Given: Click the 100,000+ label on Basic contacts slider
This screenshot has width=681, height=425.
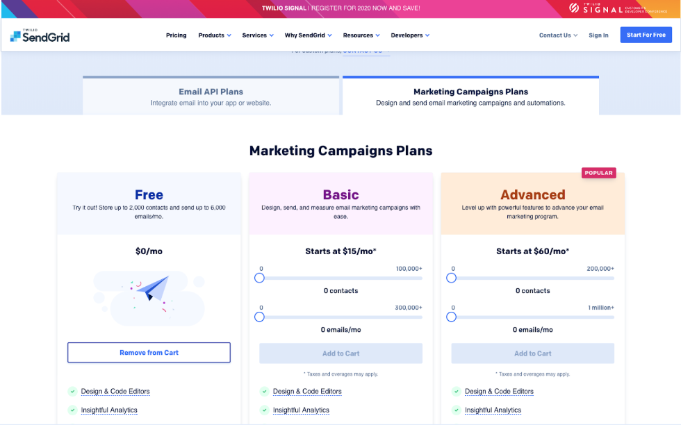Looking at the screenshot, I should (409, 269).
